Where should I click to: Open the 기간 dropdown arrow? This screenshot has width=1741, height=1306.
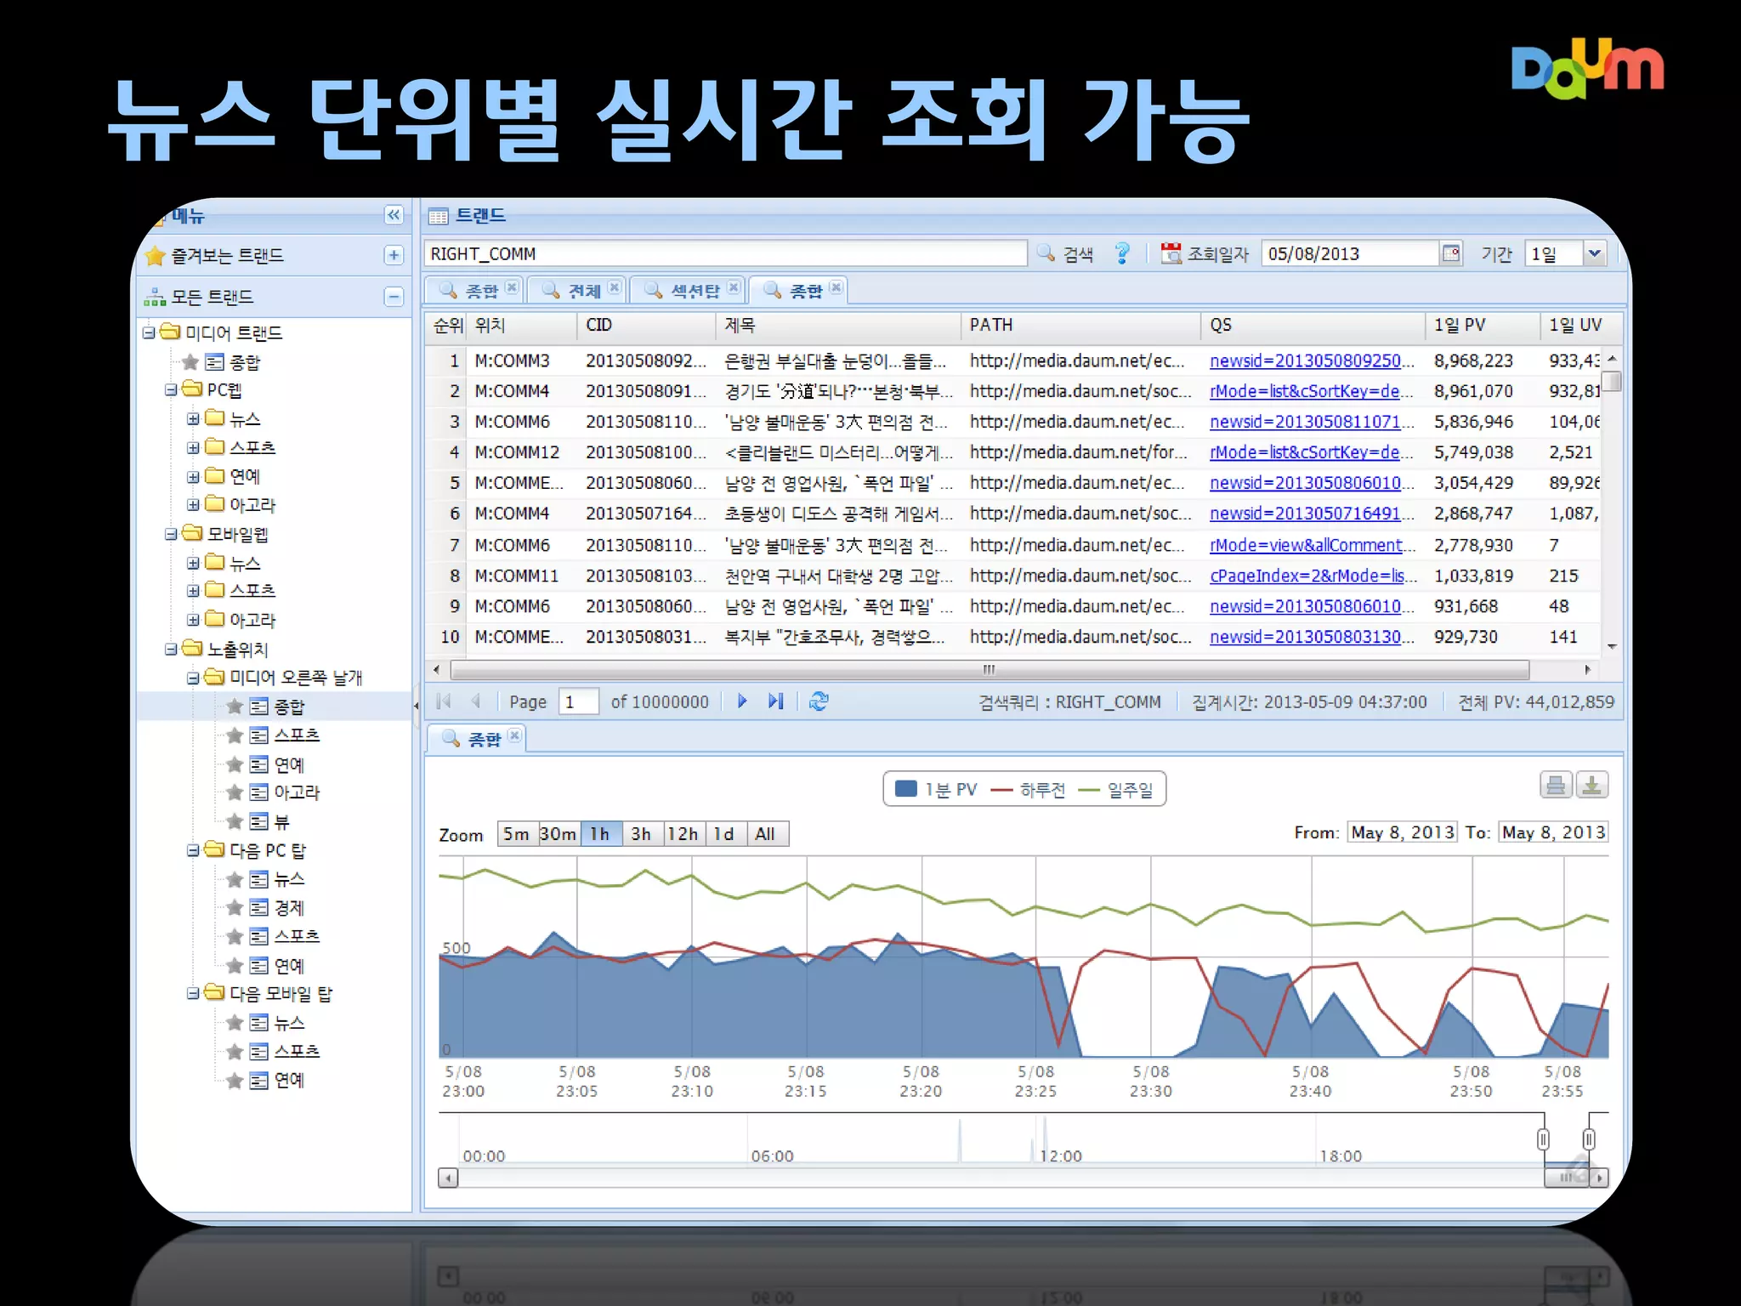(1595, 253)
